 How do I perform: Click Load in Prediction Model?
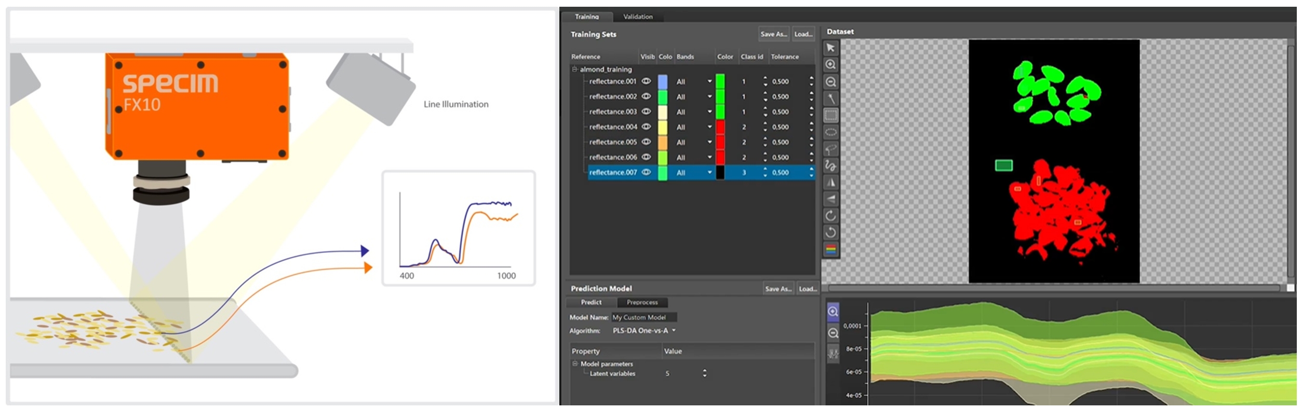click(x=807, y=289)
